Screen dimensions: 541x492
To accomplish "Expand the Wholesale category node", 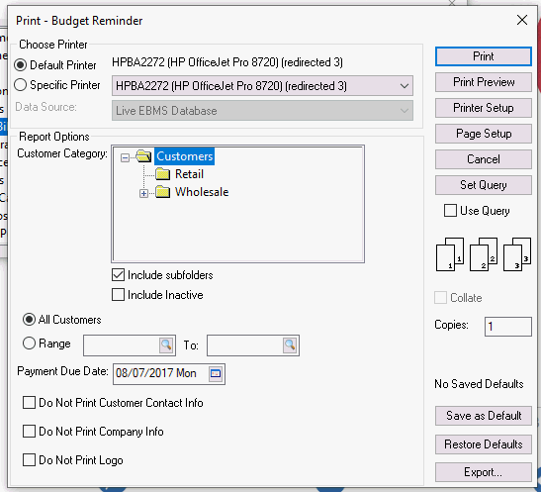I will [x=143, y=193].
